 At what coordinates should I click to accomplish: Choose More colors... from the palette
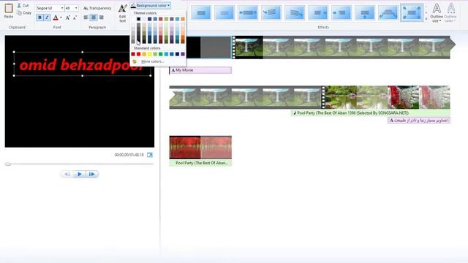click(153, 61)
